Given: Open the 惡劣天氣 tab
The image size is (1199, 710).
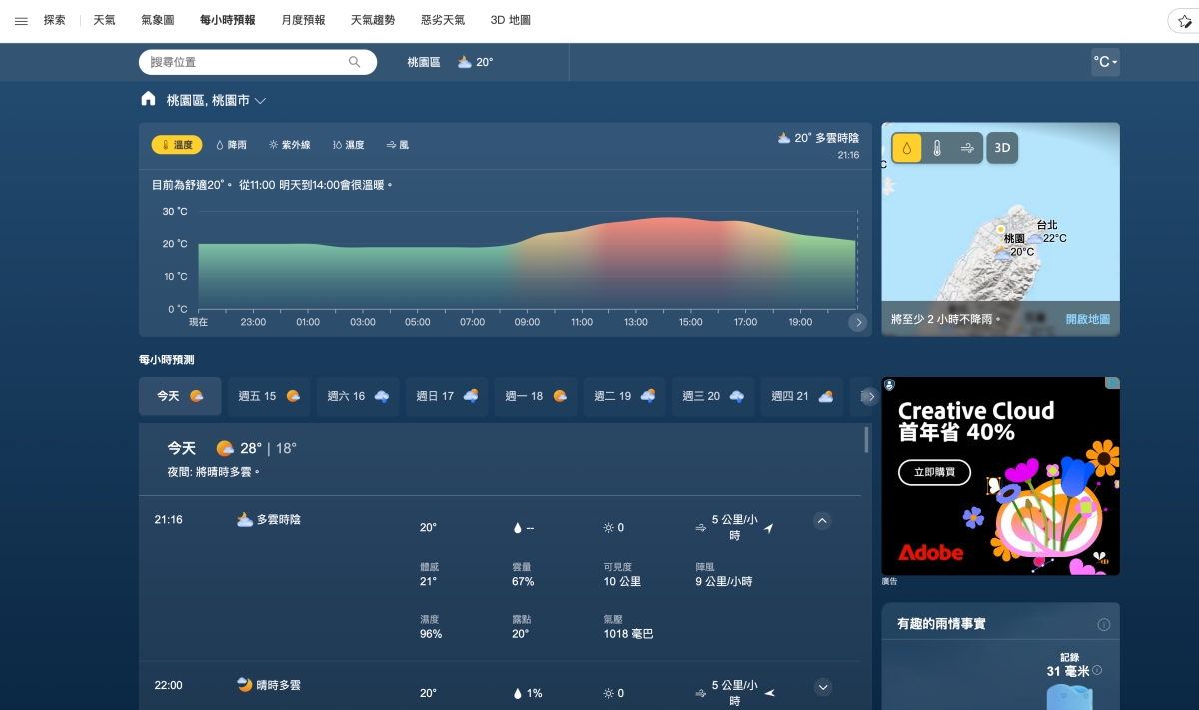Looking at the screenshot, I should [443, 20].
